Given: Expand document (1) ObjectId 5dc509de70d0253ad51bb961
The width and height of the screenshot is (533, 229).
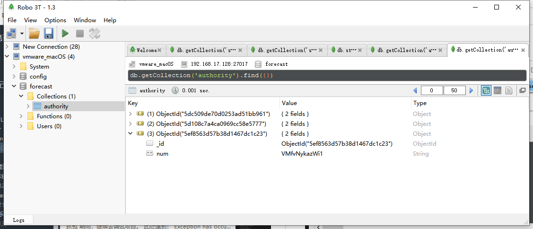Looking at the screenshot, I should (131, 114).
